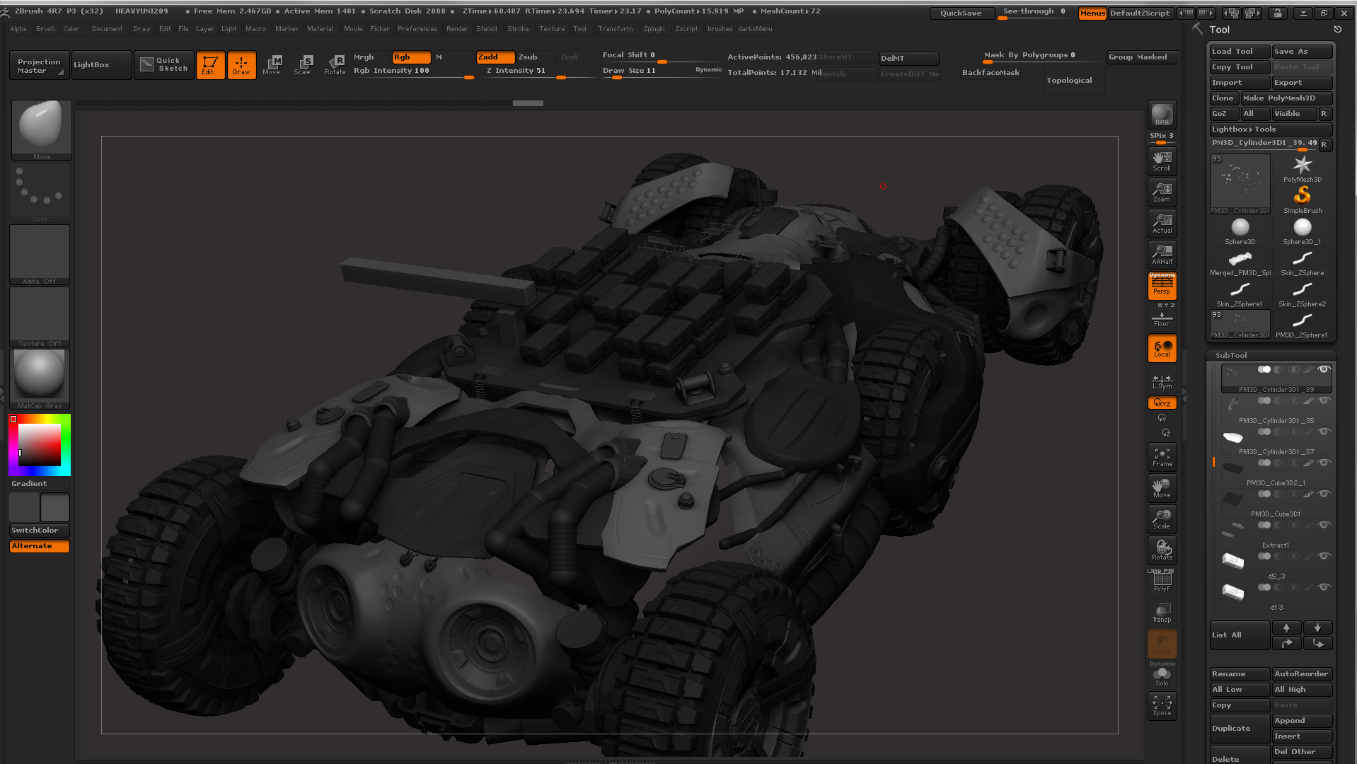Toggle PolyF polyframe display
The width and height of the screenshot is (1357, 764).
(1162, 581)
